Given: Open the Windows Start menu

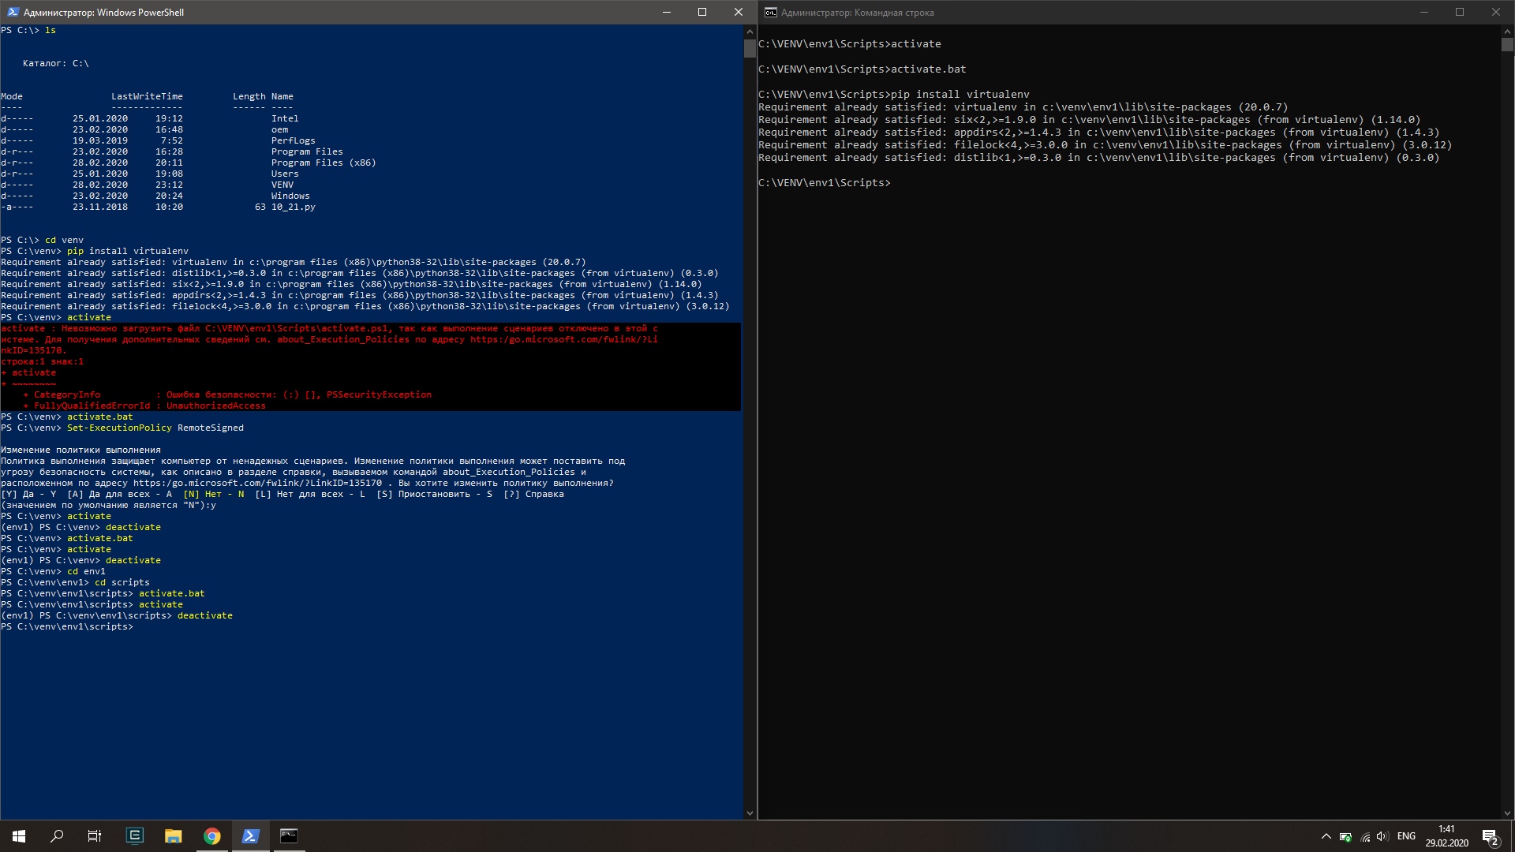Looking at the screenshot, I should [x=19, y=836].
